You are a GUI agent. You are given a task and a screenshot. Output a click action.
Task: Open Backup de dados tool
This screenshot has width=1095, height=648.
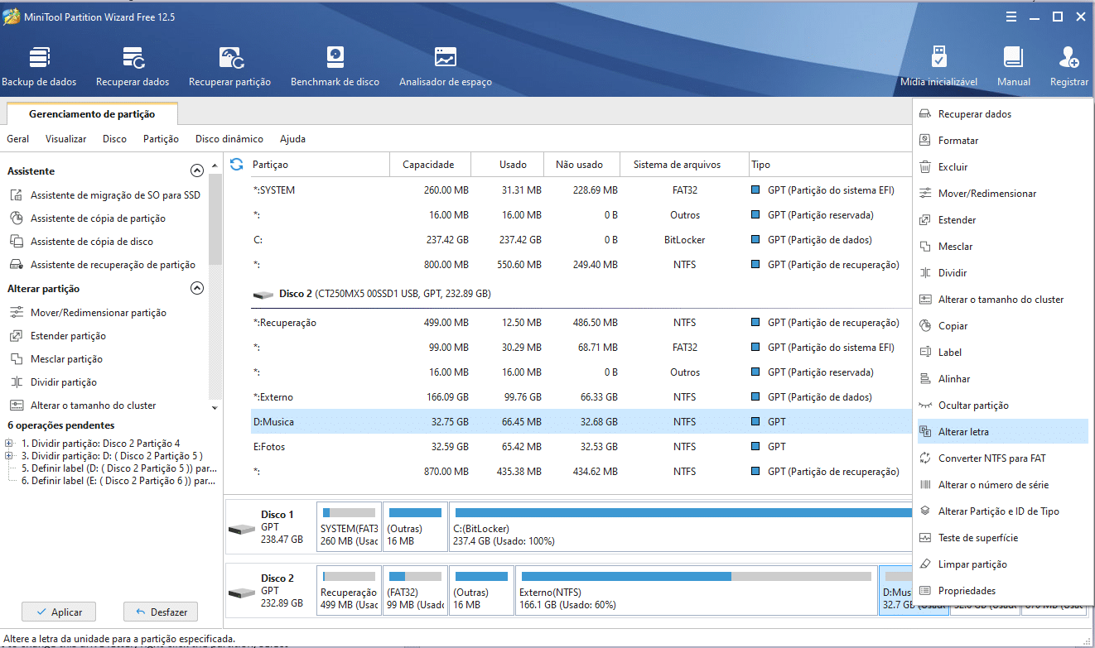coord(39,66)
